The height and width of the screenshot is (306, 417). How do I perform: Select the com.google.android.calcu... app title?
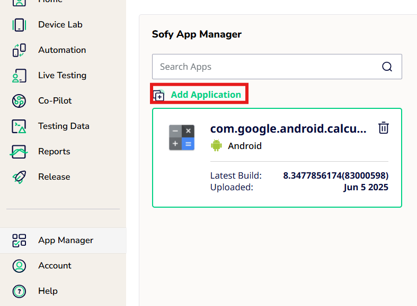click(x=288, y=129)
